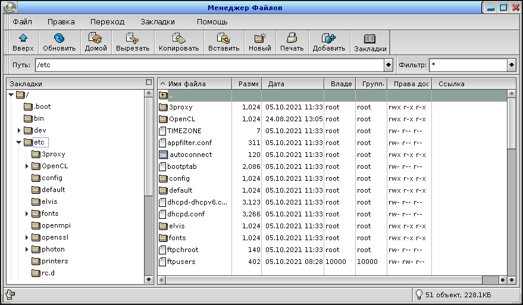523x305 pixels.
Task: Expand the OpenCL tree folder
Action: pyautogui.click(x=27, y=166)
